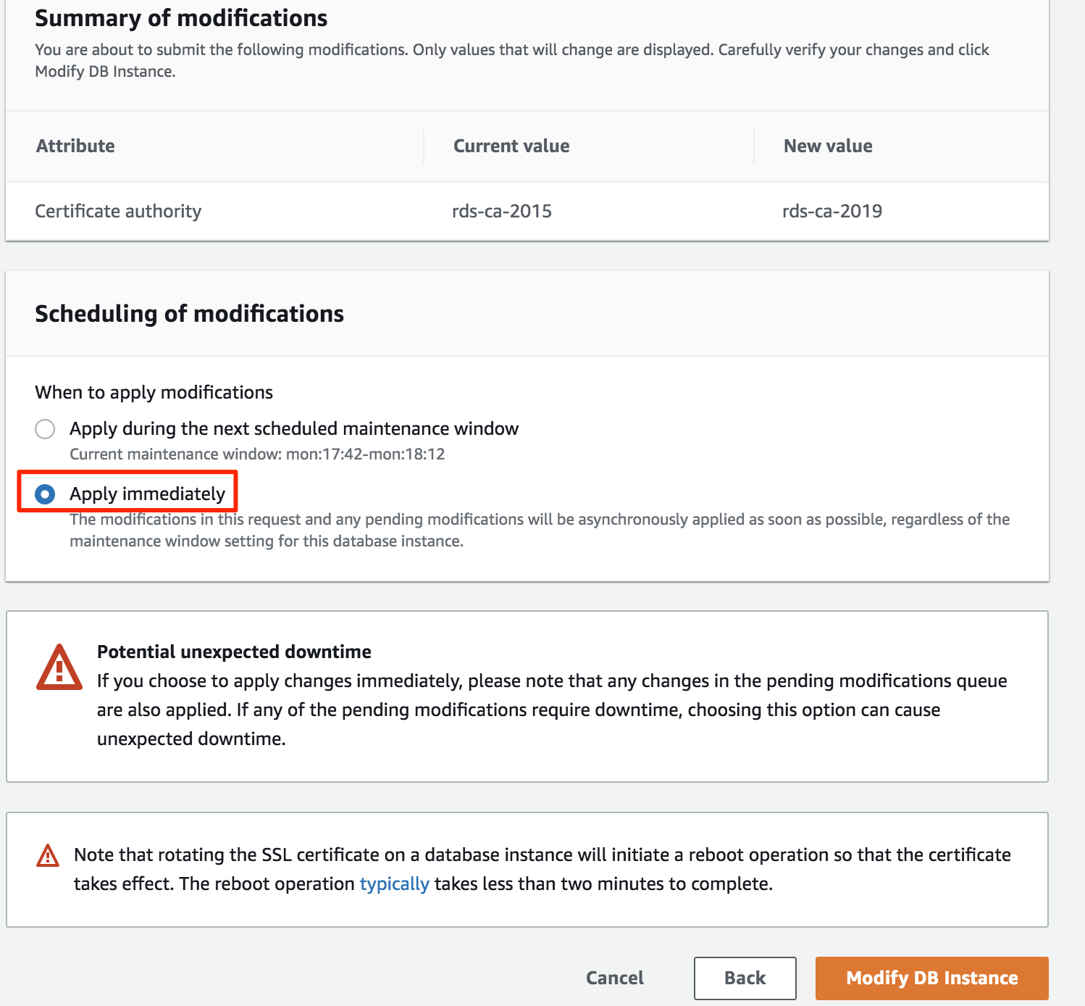The width and height of the screenshot is (1085, 1006).
Task: Click the Attribute column header
Action: point(75,146)
